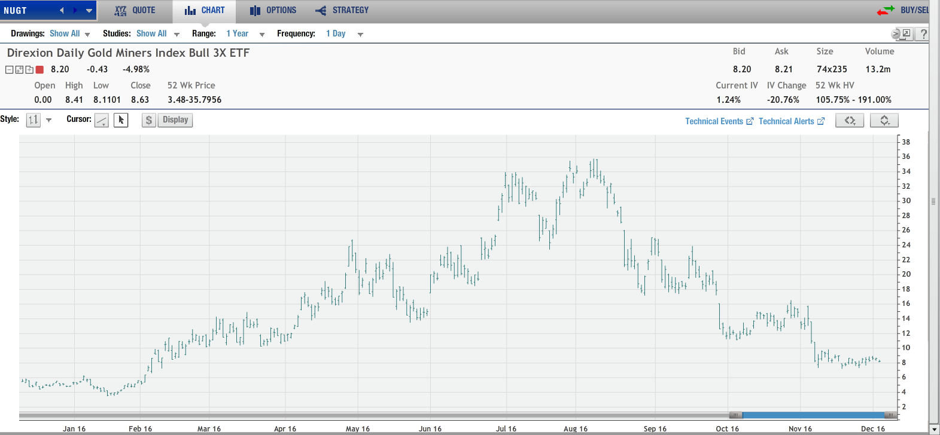This screenshot has width=940, height=435.
Task: Click the Current IV value 1.24%
Action: pos(728,100)
